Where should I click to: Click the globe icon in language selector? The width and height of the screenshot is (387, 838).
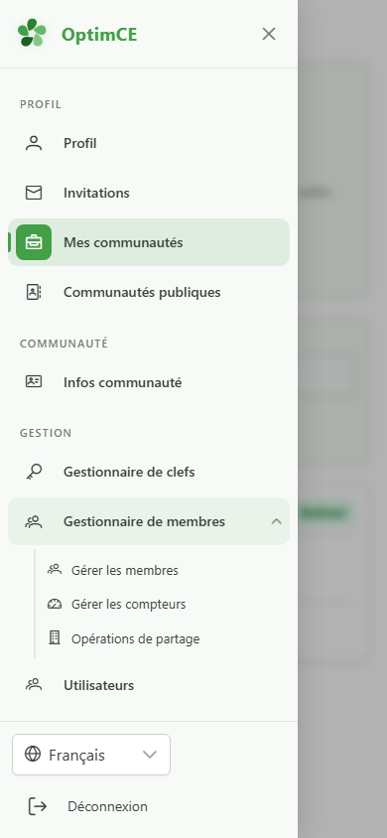point(33,754)
